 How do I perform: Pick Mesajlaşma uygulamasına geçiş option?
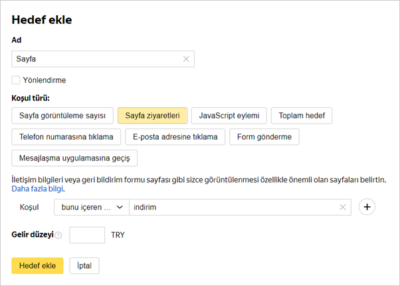[74, 158]
